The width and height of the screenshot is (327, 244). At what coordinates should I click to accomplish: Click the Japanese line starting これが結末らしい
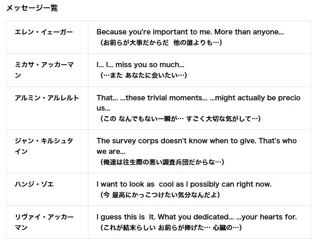171,228
